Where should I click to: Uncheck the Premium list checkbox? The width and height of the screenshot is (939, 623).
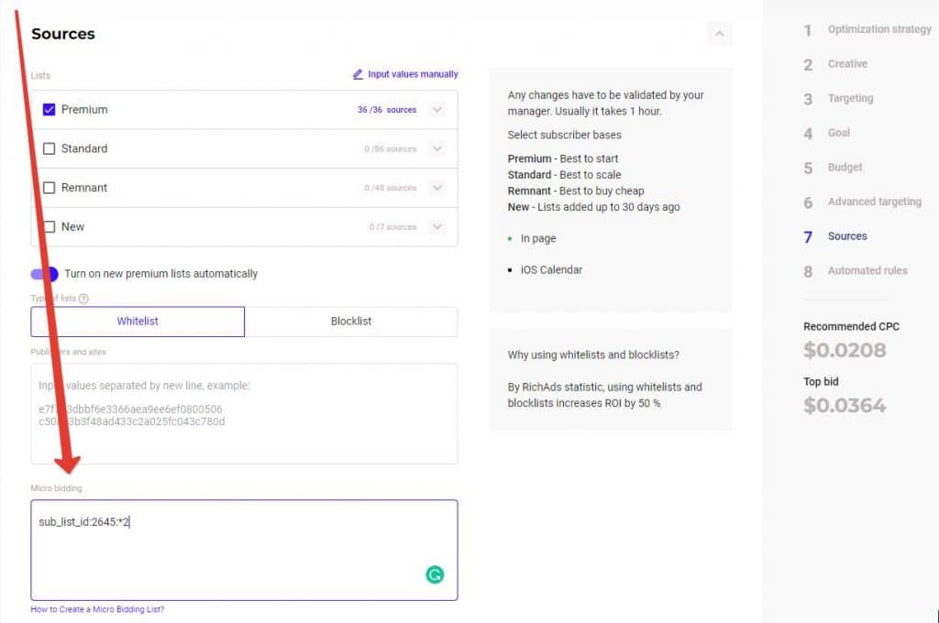50,110
